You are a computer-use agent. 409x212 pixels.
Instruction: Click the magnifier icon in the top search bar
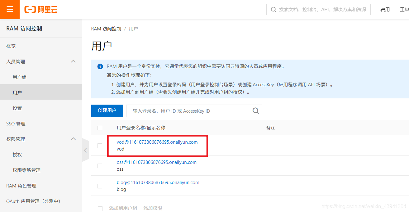click(x=273, y=9)
